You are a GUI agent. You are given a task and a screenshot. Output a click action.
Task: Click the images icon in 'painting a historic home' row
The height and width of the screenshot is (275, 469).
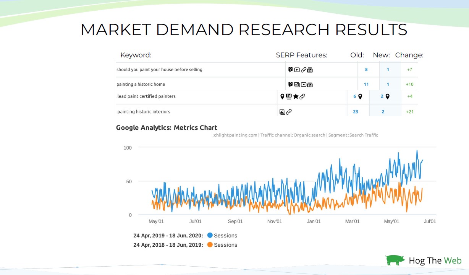tap(297, 84)
